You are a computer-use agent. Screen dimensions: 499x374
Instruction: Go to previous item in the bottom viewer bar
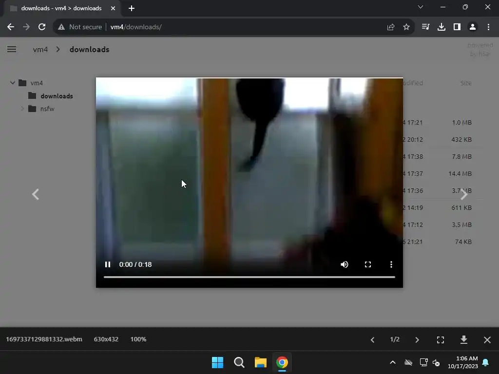(x=372, y=339)
